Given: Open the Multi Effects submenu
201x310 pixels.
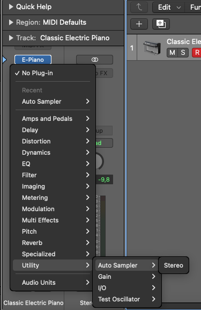Looking at the screenshot, I should (x=53, y=220).
